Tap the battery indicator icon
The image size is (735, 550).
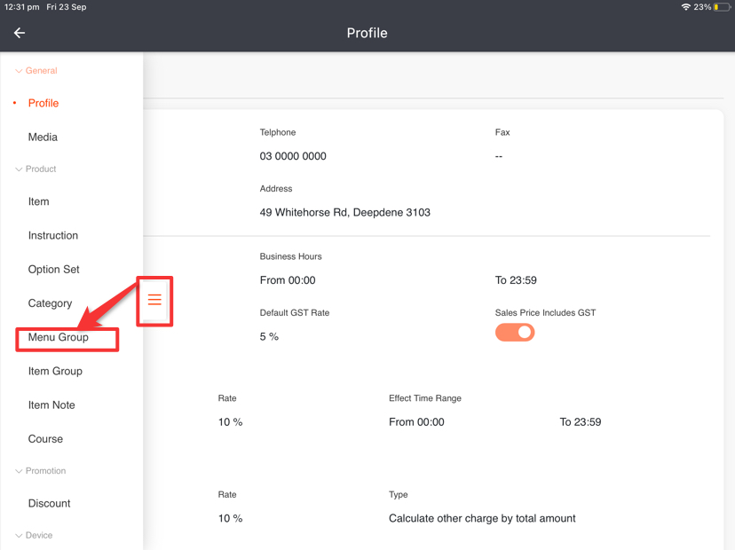click(x=721, y=7)
